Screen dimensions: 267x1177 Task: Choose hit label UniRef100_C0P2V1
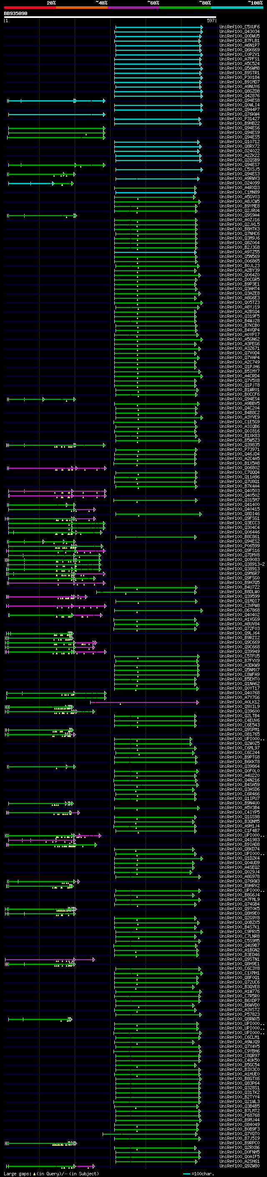pos(239,54)
